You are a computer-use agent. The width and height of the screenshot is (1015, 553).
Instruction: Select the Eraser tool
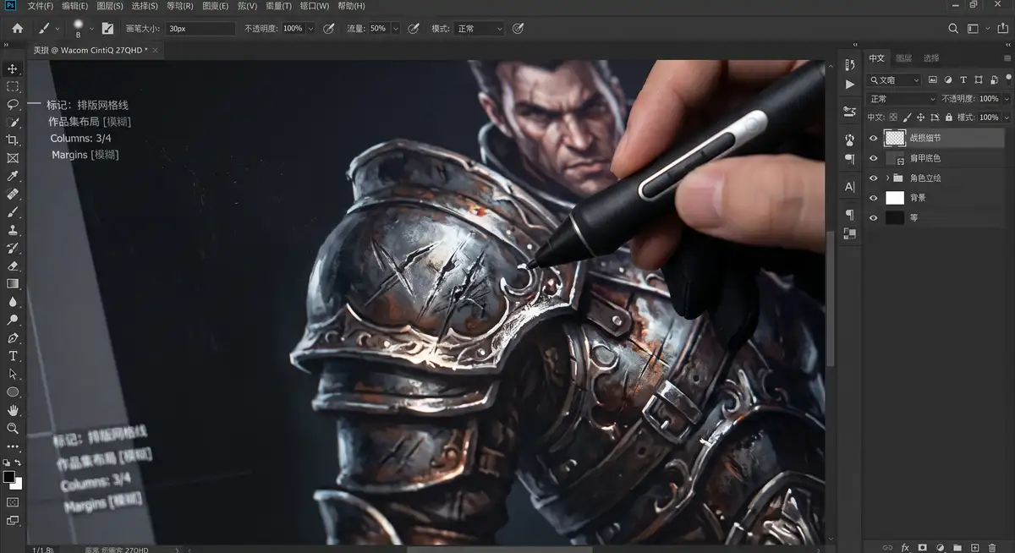click(13, 266)
